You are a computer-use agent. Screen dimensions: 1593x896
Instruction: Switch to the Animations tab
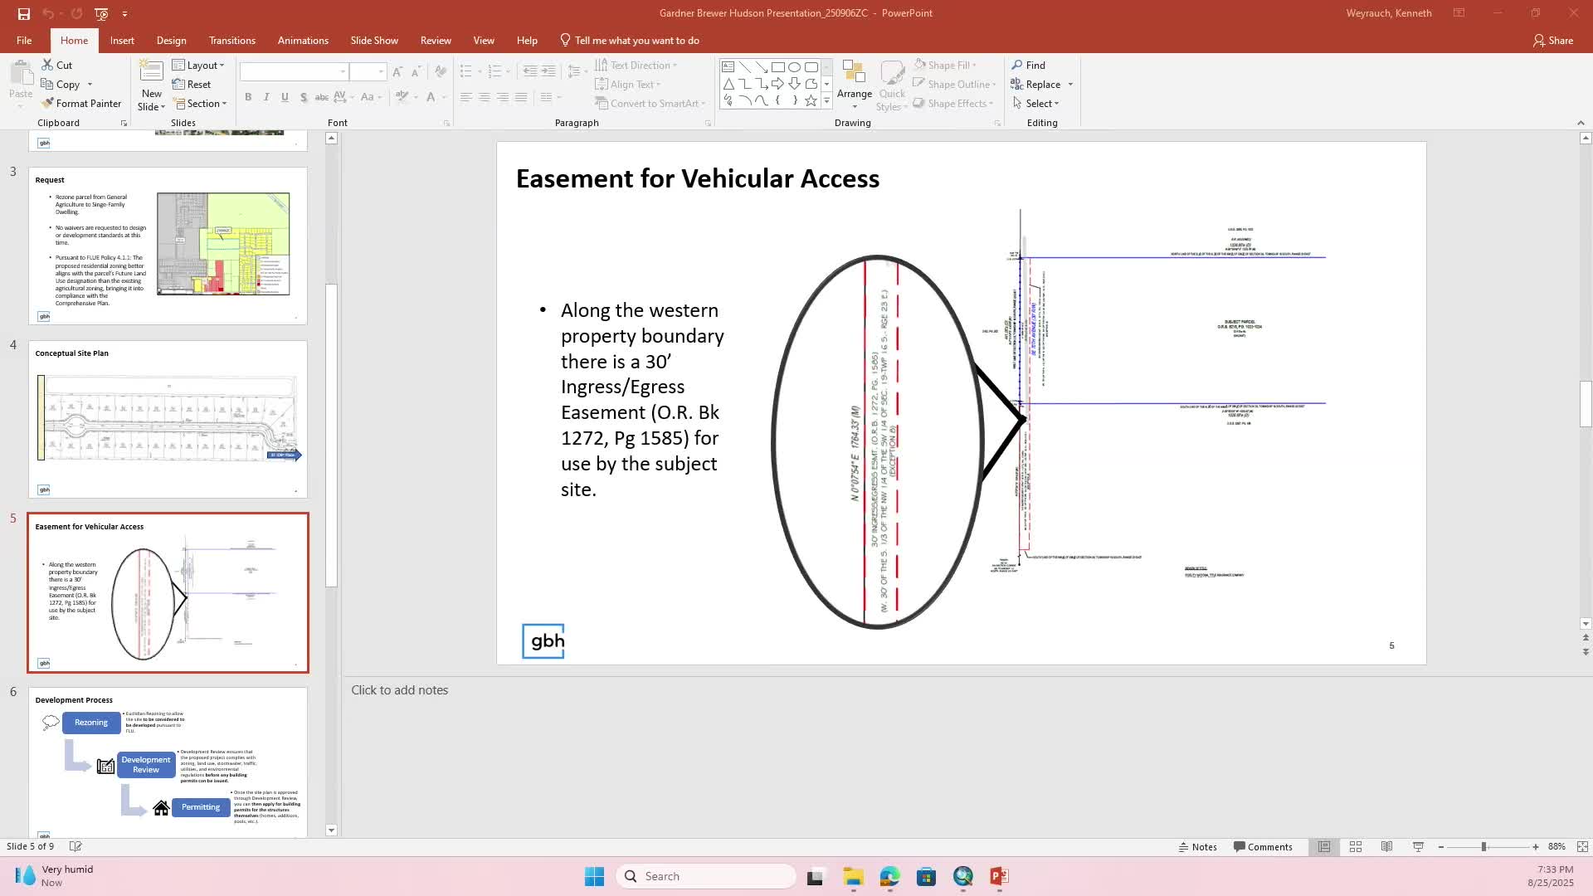(x=303, y=41)
